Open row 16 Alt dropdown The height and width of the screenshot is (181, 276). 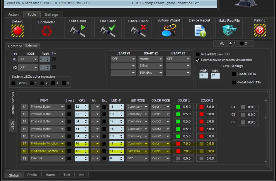tap(96, 136)
